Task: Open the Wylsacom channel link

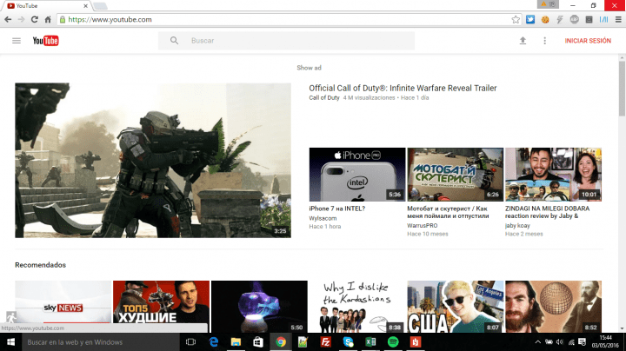Action: point(323,218)
